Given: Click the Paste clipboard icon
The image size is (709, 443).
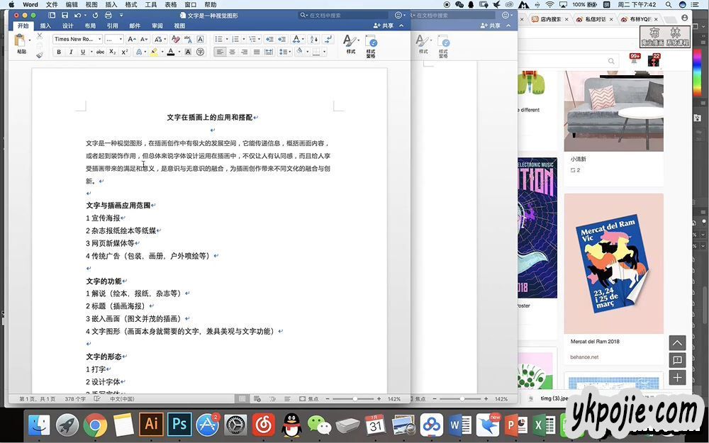Looking at the screenshot, I should tap(21, 41).
